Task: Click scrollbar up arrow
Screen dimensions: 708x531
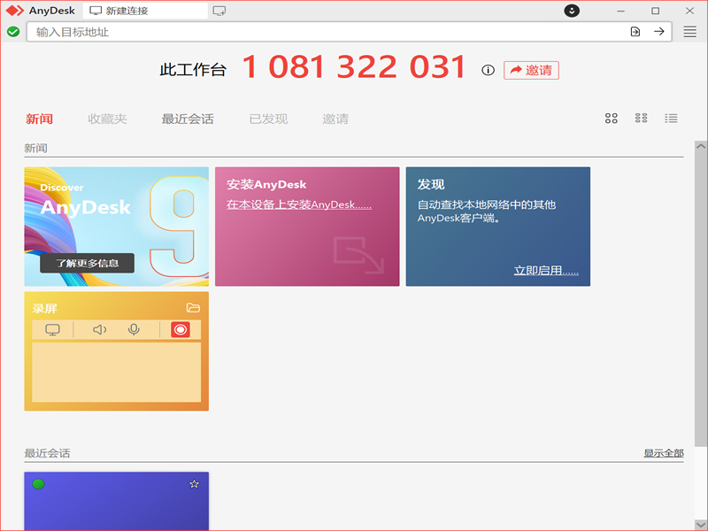Action: tap(701, 146)
